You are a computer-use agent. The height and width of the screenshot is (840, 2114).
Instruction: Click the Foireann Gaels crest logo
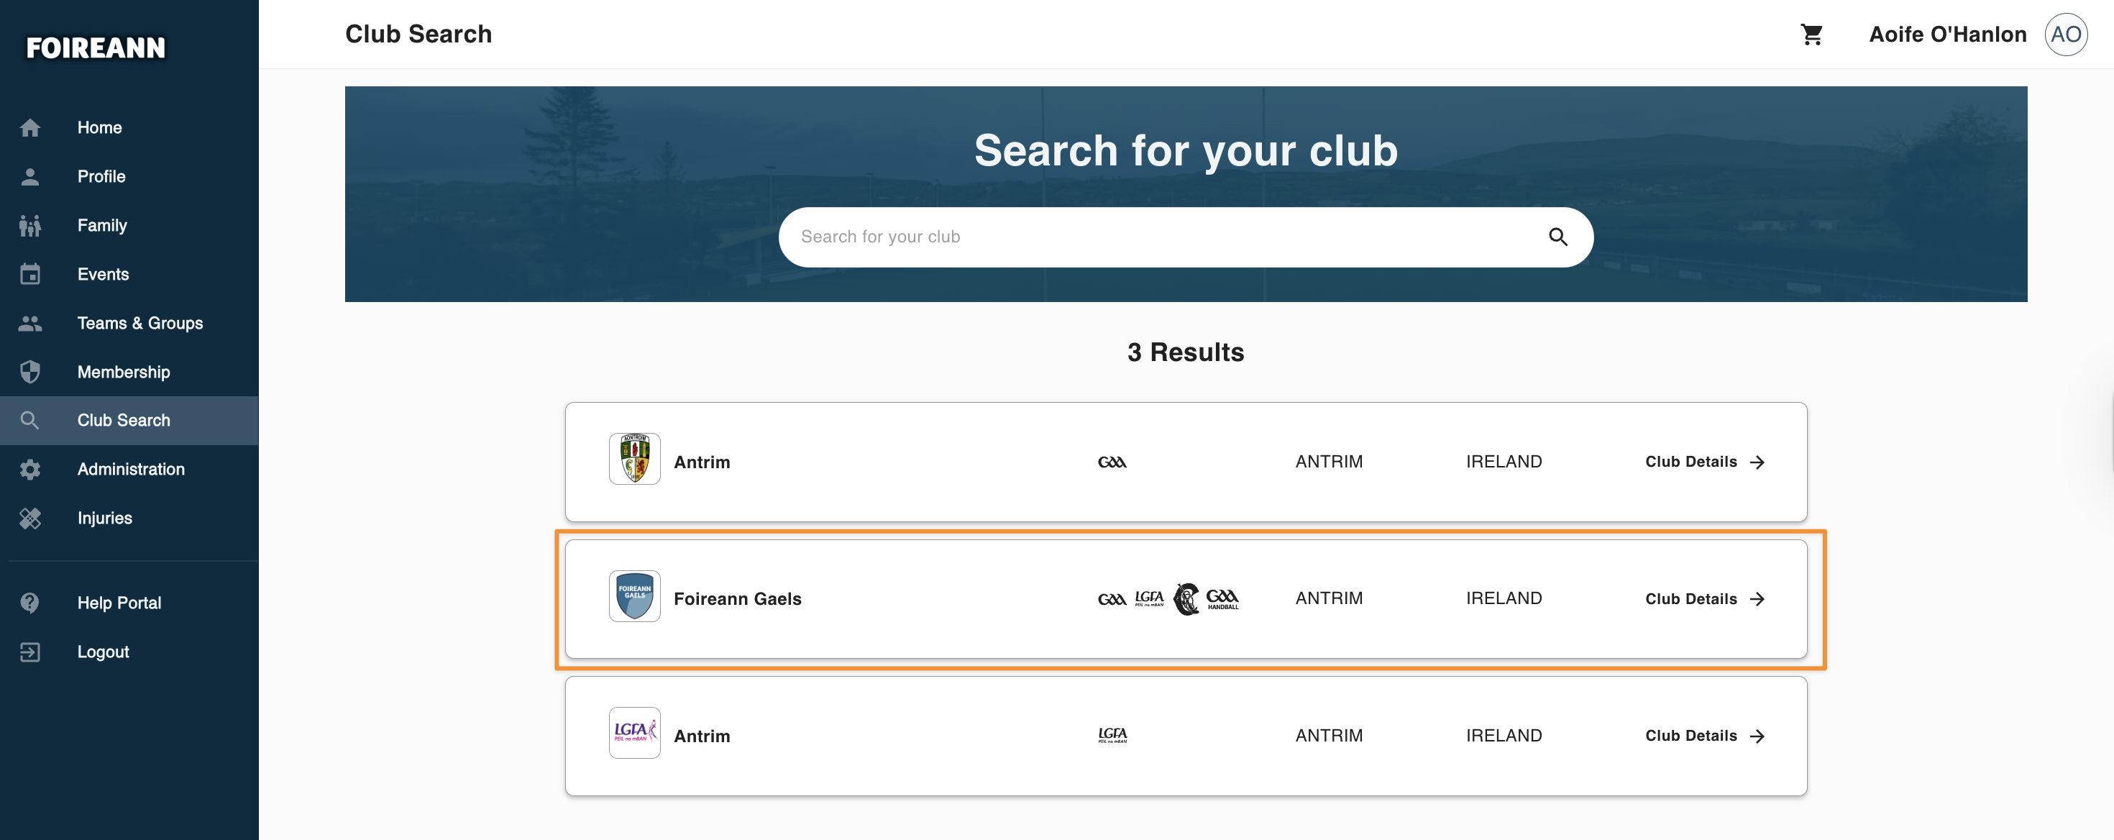[x=634, y=596]
